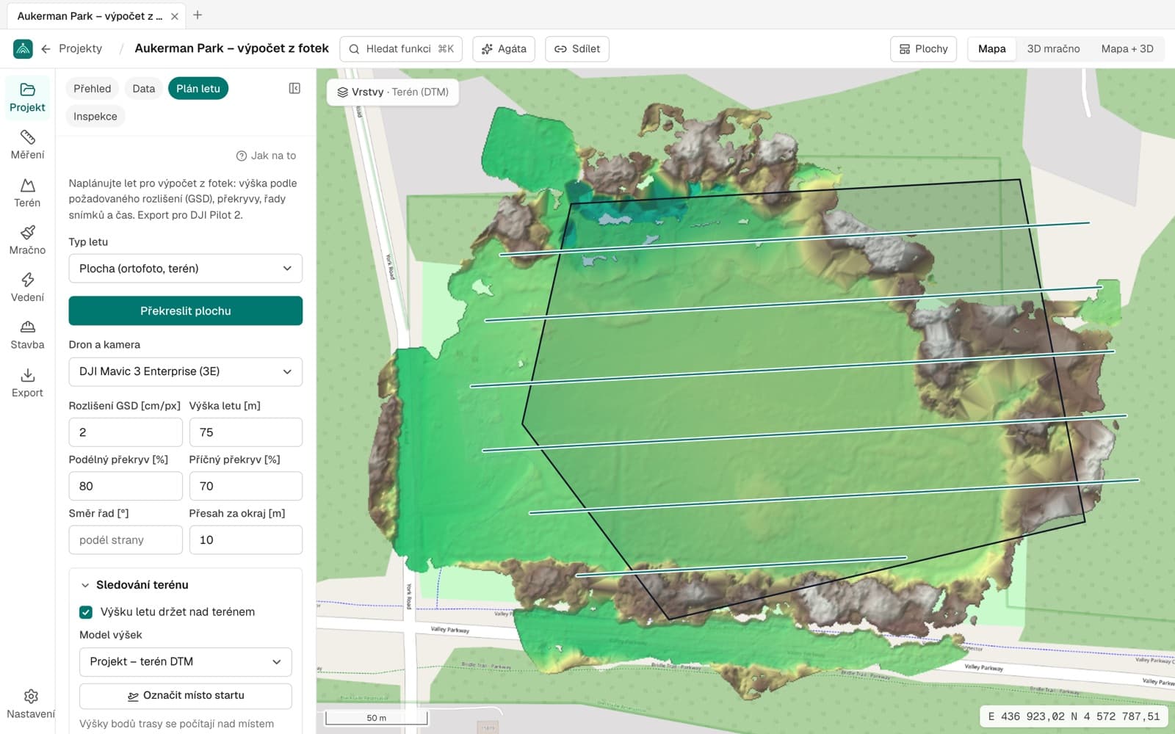Open the Terén sidebar tool
1175x734 pixels.
point(27,193)
